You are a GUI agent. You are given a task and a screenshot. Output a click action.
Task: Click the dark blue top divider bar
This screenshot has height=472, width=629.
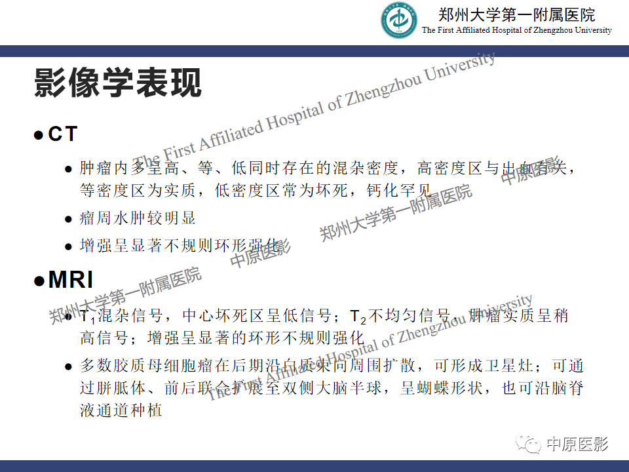(x=314, y=51)
